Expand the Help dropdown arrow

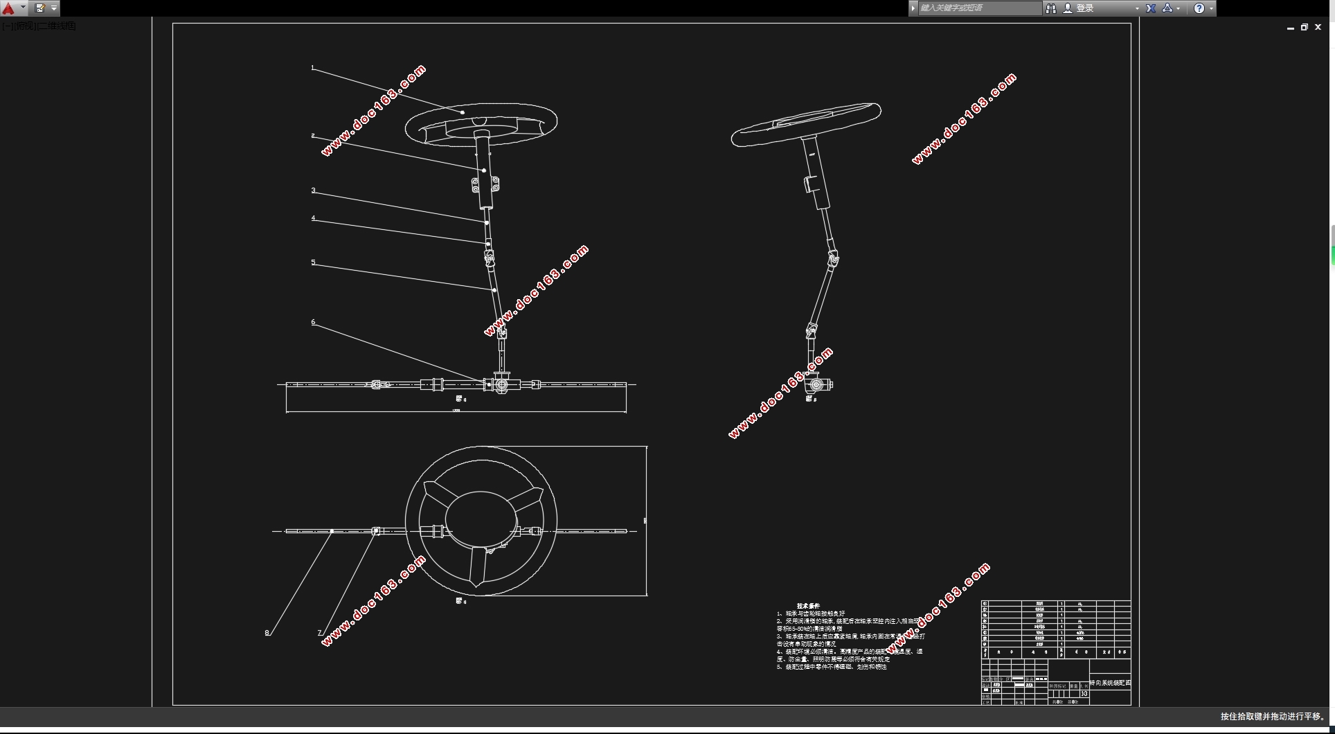pyautogui.click(x=1211, y=9)
